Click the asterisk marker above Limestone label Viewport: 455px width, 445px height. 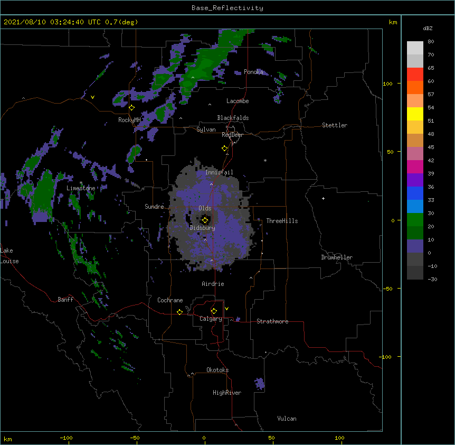pyautogui.click(x=81, y=183)
